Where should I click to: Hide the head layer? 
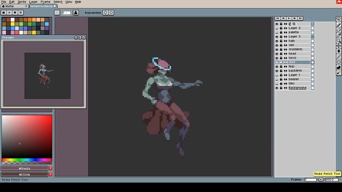click(277, 53)
